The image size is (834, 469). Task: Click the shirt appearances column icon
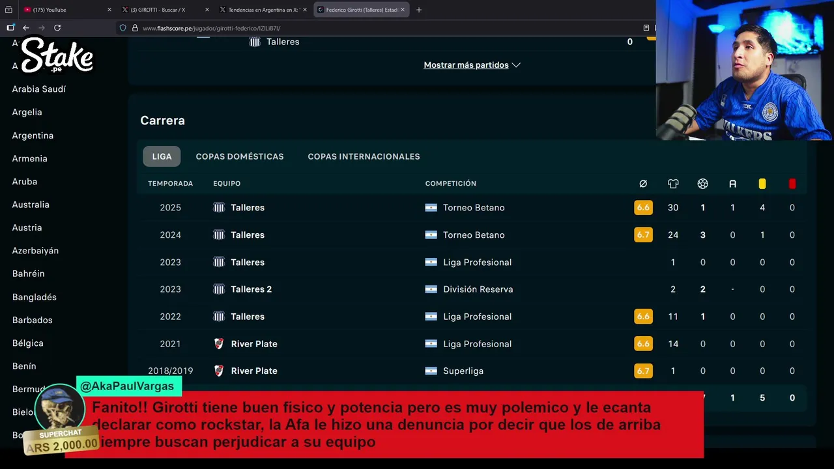[673, 184]
